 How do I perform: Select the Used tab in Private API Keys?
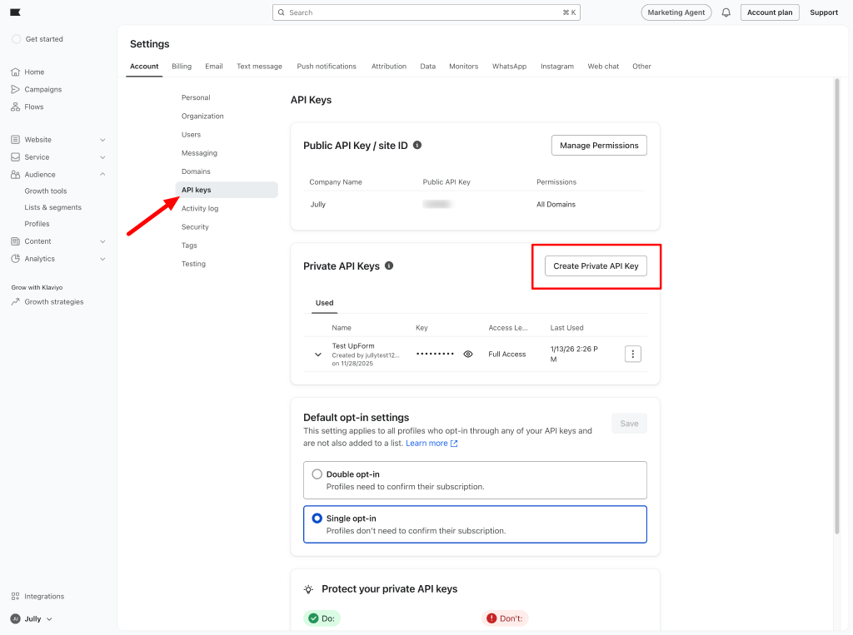coord(324,303)
